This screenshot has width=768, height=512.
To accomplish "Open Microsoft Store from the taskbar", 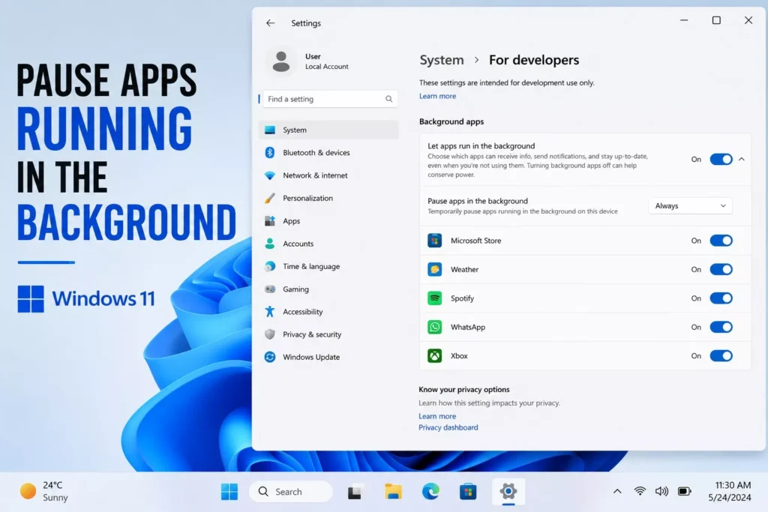I will [468, 492].
